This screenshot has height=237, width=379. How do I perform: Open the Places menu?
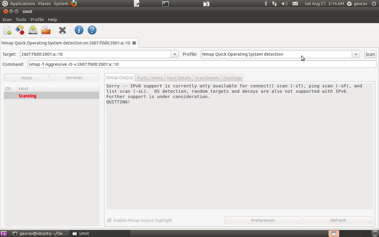coord(44,4)
